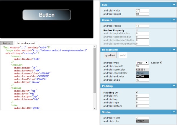
Task: Click the android:bottomLeftRadius field
Action: [x=142, y=40]
